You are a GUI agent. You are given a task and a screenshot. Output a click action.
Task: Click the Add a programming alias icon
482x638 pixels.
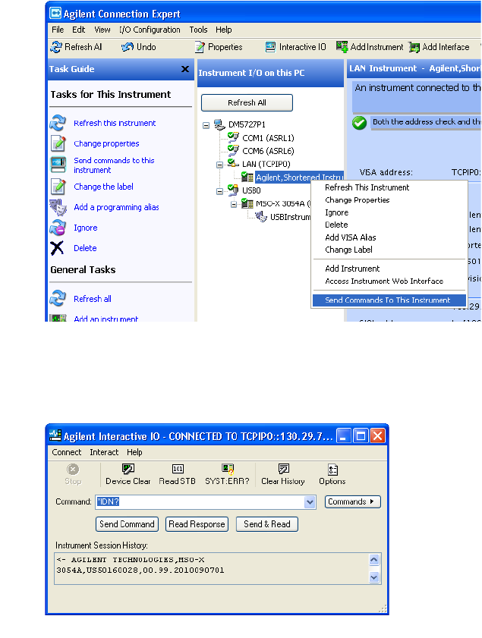(x=58, y=207)
